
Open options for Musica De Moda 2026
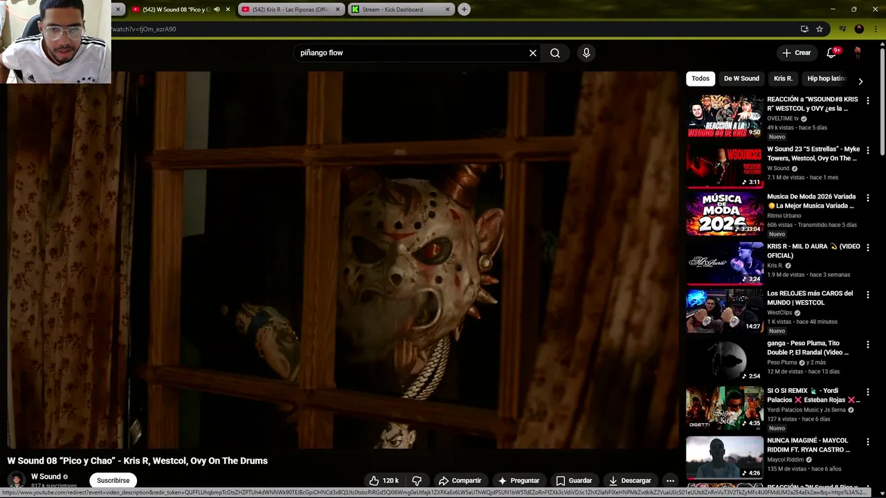pyautogui.click(x=868, y=198)
